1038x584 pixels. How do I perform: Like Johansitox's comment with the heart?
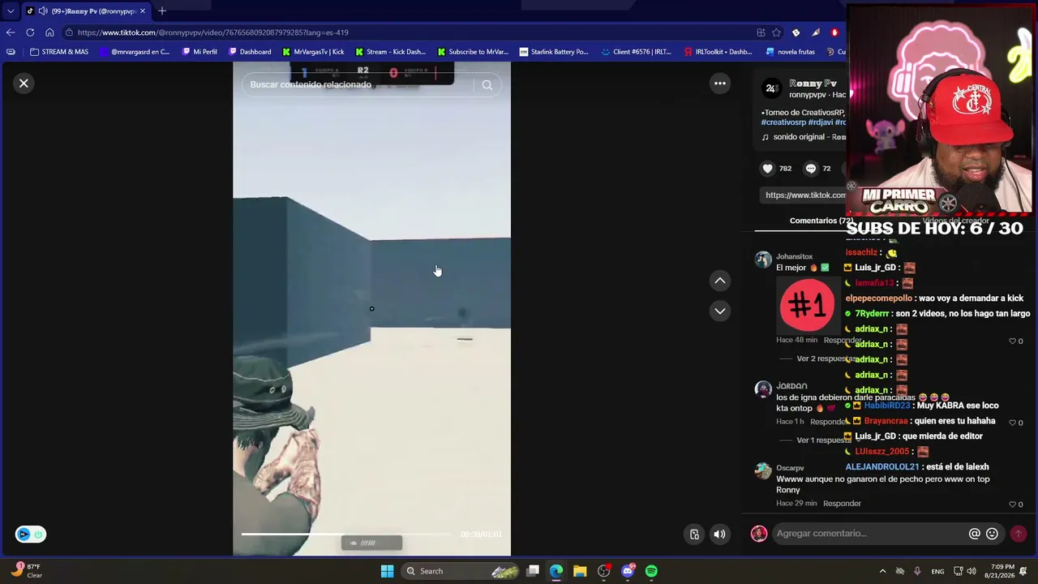(1012, 341)
